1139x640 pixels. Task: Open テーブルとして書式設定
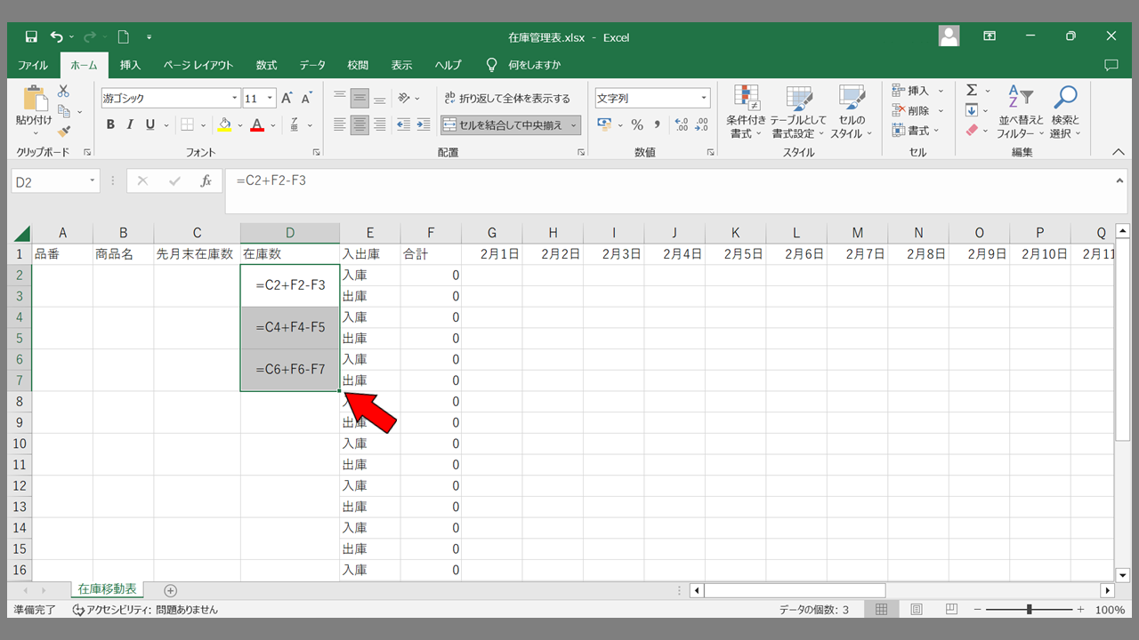coord(798,113)
